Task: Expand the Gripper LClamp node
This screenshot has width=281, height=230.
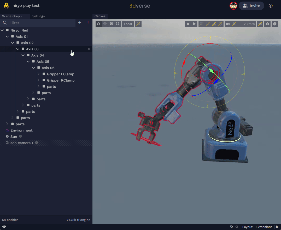Action: tap(39, 74)
